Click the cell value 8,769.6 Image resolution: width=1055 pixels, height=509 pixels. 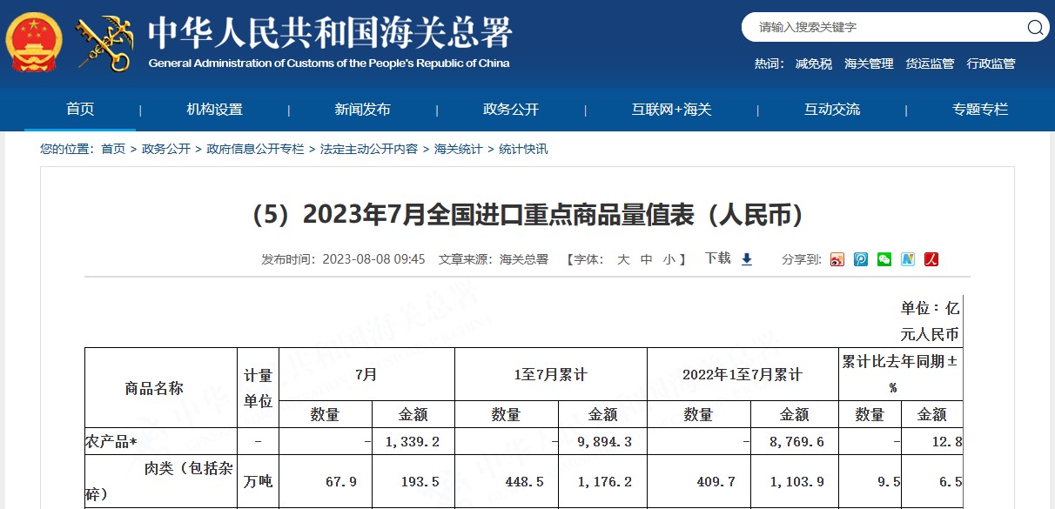[x=796, y=442]
